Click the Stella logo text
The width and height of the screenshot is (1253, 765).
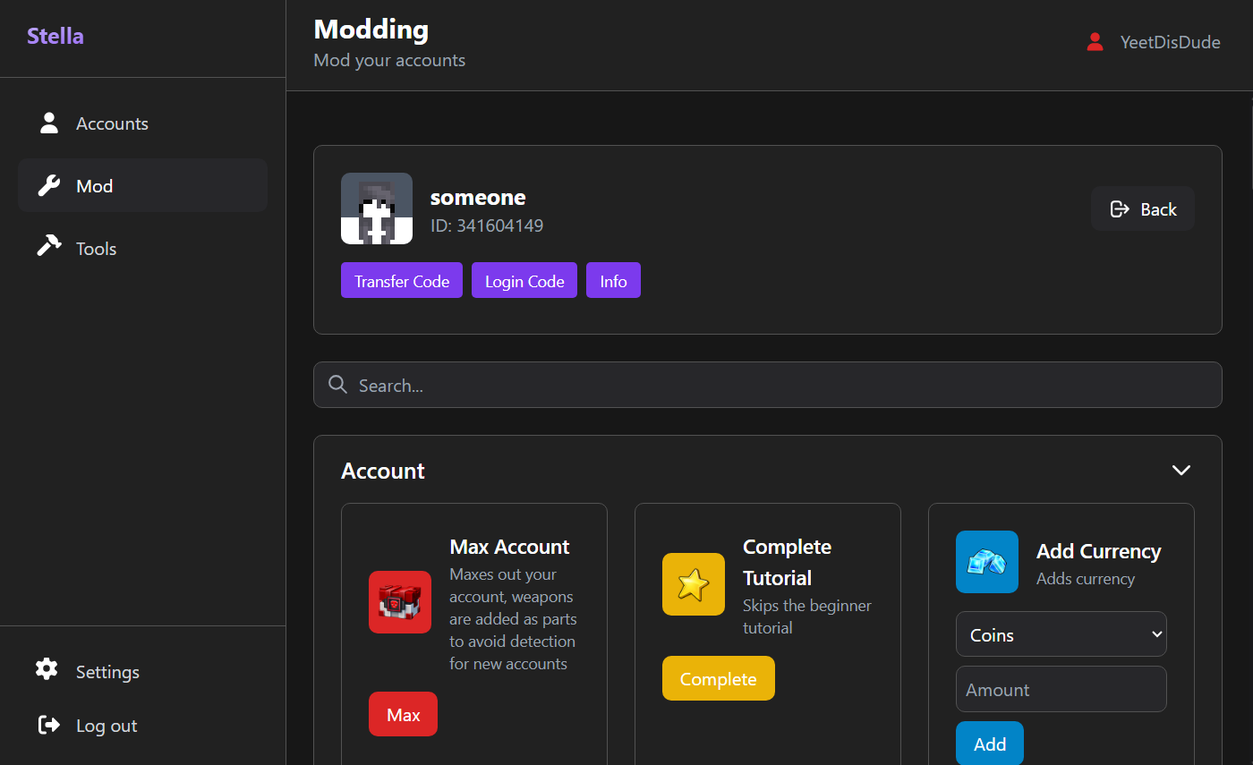coord(55,37)
